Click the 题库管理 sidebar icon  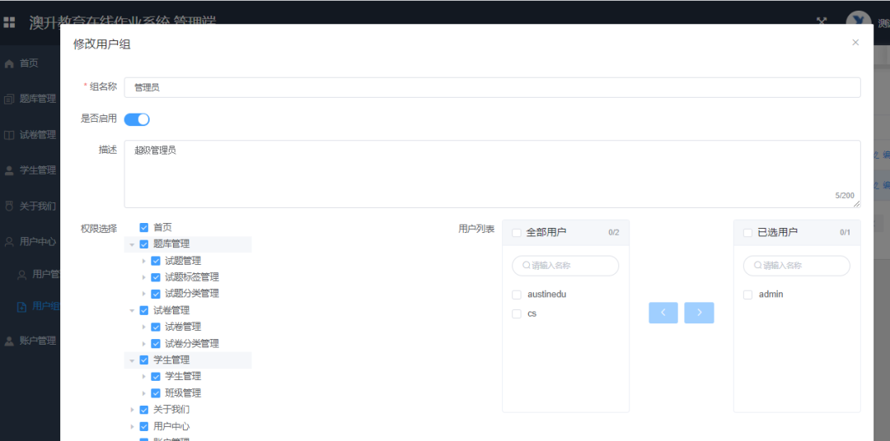tap(8, 100)
